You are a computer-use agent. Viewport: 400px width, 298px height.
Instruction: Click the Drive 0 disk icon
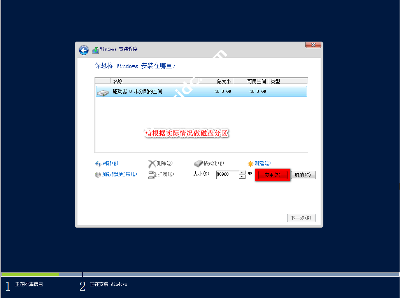(103, 93)
